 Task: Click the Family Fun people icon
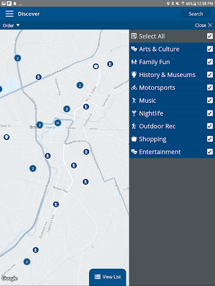click(x=134, y=62)
